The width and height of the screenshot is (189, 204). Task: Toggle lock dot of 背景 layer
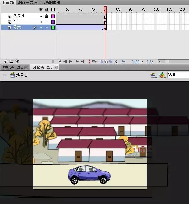coord(47,28)
